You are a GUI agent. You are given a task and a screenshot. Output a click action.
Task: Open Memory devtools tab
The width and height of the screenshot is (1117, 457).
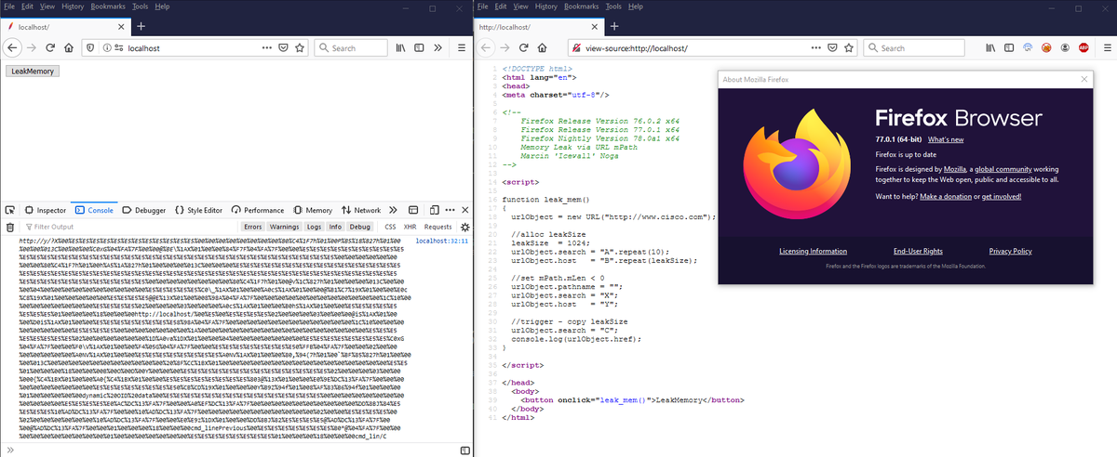[313, 210]
